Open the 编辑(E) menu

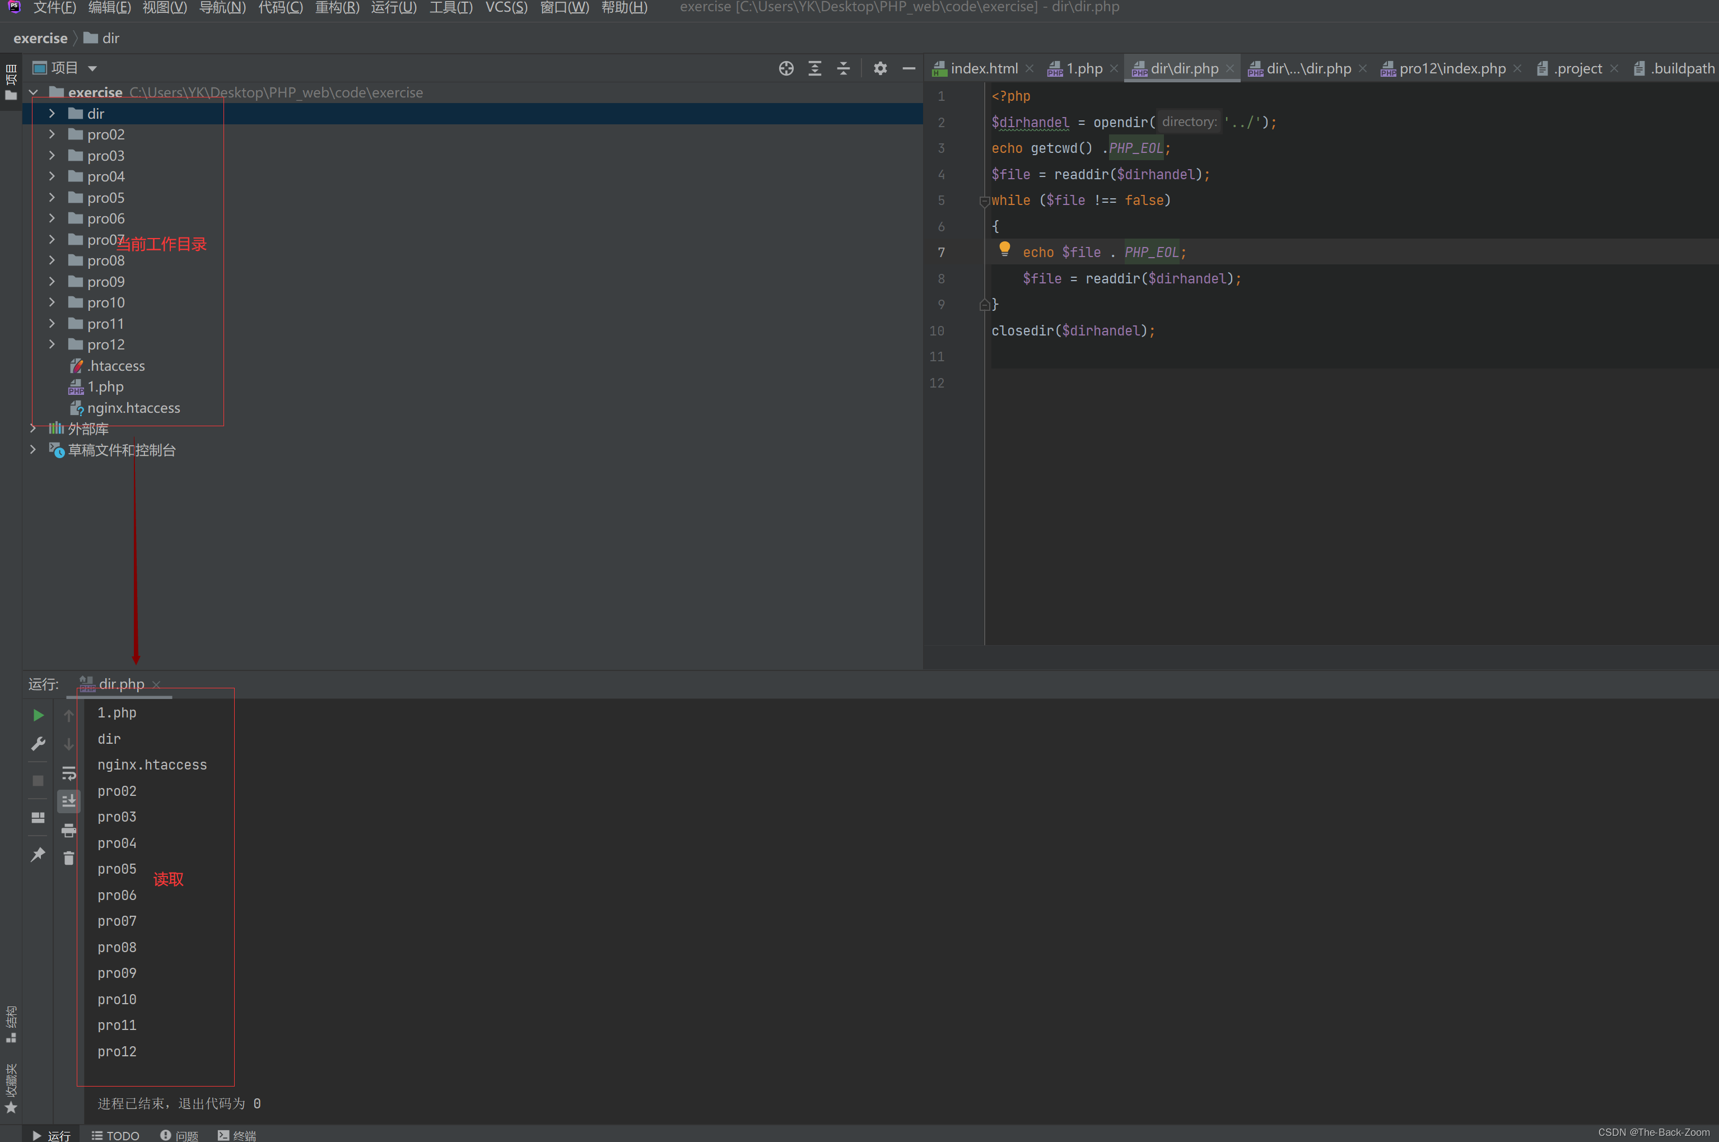coord(109,7)
